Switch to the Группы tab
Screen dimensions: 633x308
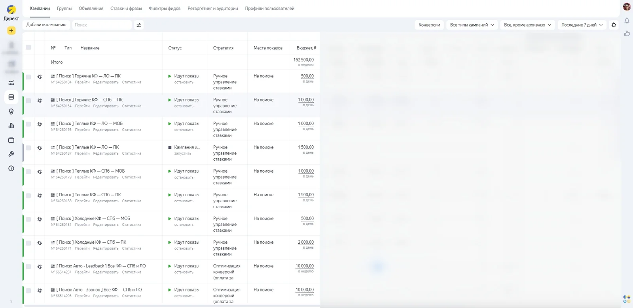(x=64, y=8)
